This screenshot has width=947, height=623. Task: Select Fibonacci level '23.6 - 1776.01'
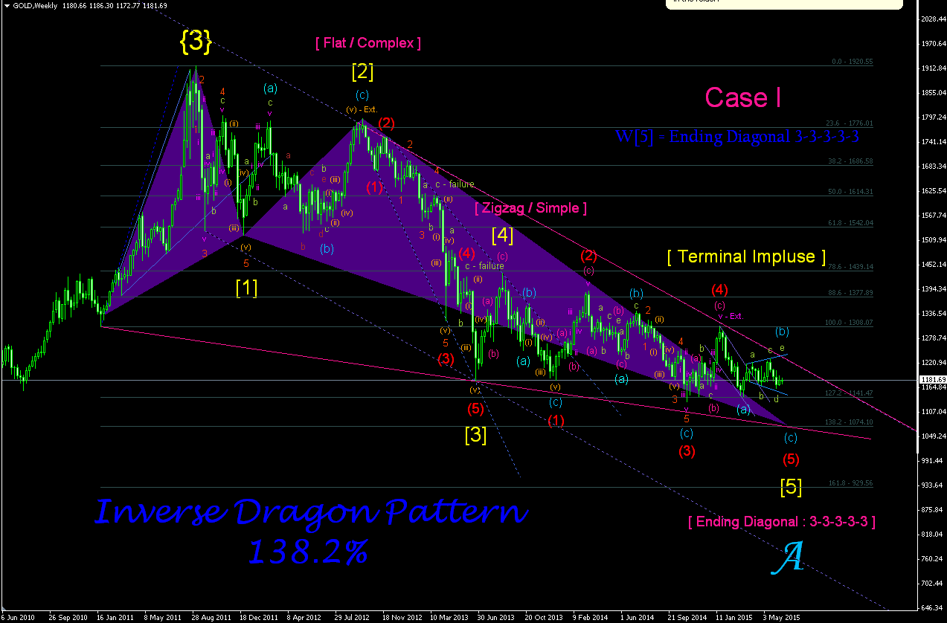pos(850,123)
